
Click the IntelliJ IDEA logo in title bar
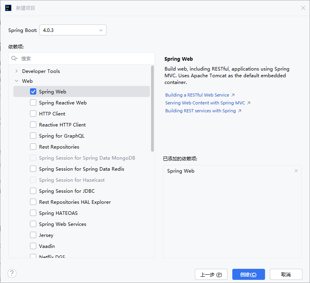pos(8,8)
